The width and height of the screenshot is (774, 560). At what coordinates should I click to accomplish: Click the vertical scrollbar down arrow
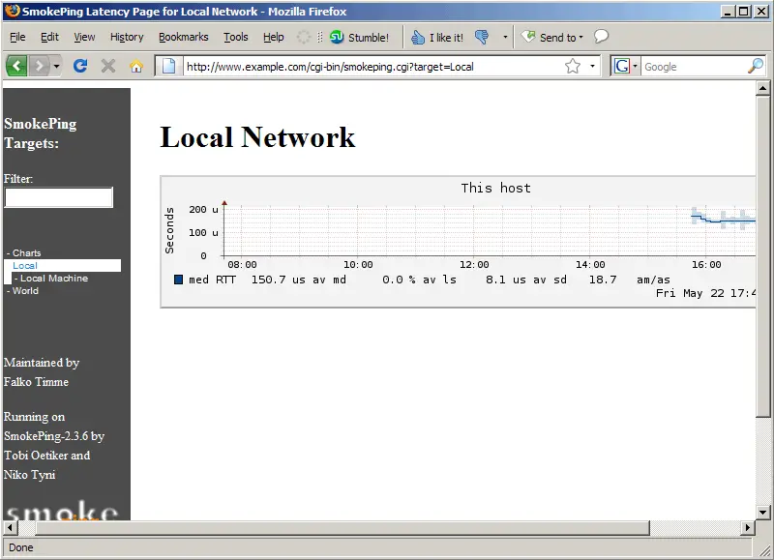pyautogui.click(x=762, y=514)
